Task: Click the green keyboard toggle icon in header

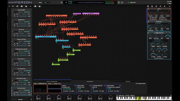Action: (x=122, y=3)
